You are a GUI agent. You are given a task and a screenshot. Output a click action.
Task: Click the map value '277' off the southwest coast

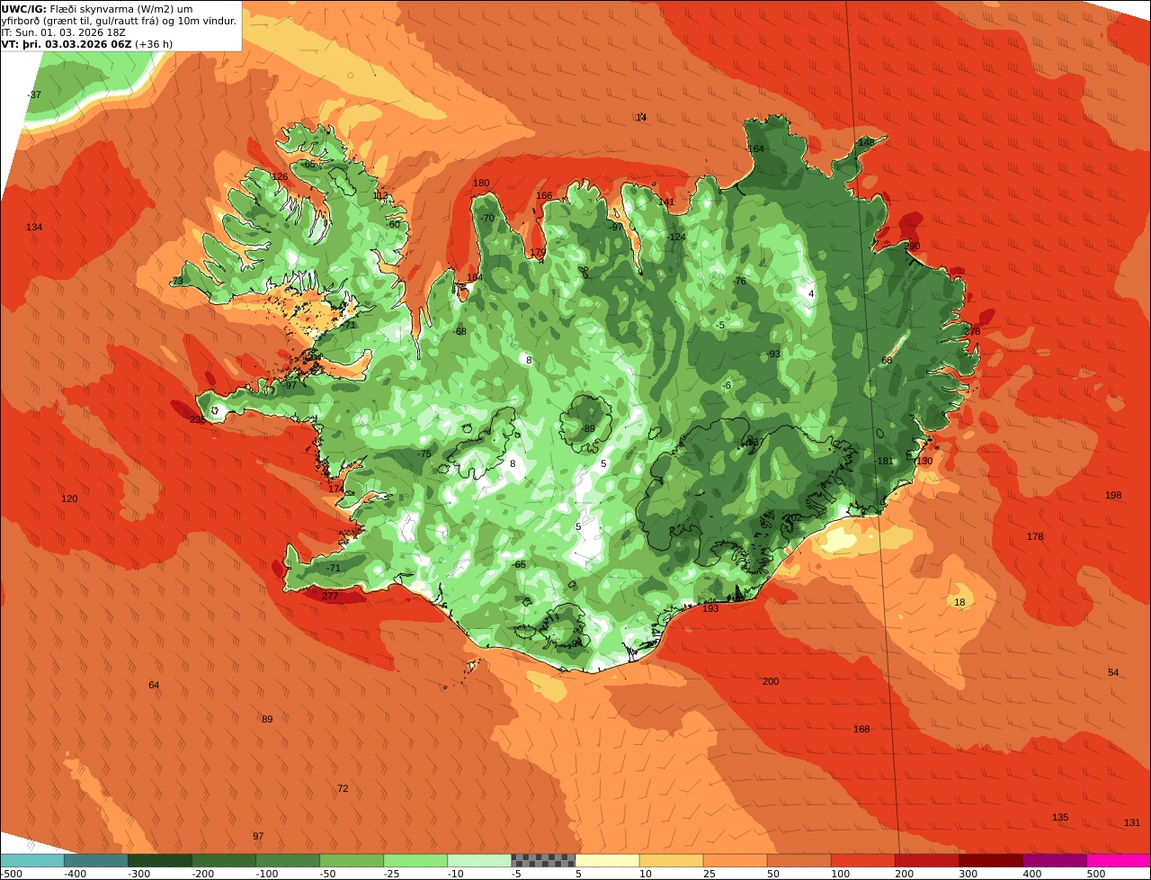pos(330,597)
